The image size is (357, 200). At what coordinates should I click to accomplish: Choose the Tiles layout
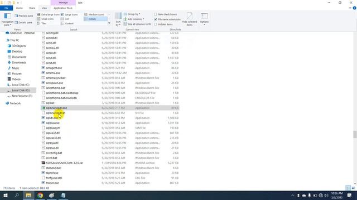42,23
